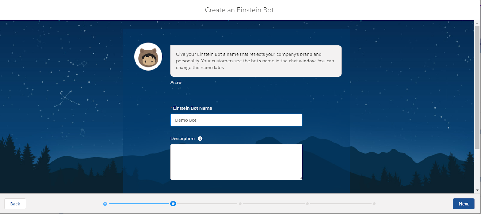481x214 pixels.
Task: Click the Astro mascot avatar
Action: [148, 56]
